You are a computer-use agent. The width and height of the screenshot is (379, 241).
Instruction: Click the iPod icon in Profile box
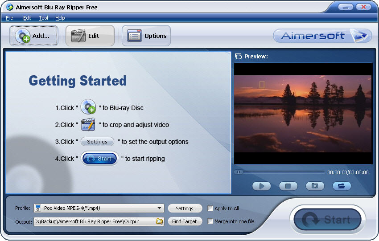click(38, 208)
